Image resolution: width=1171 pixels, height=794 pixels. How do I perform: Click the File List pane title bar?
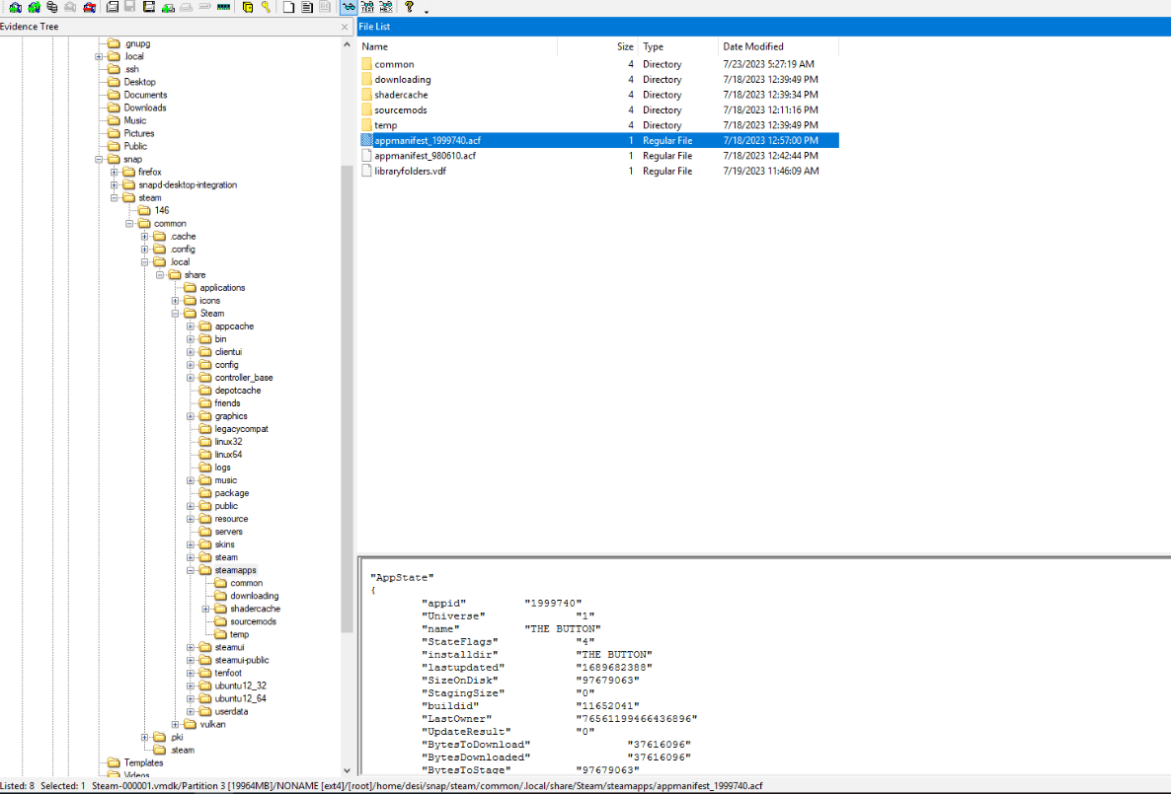pyautogui.click(x=764, y=27)
